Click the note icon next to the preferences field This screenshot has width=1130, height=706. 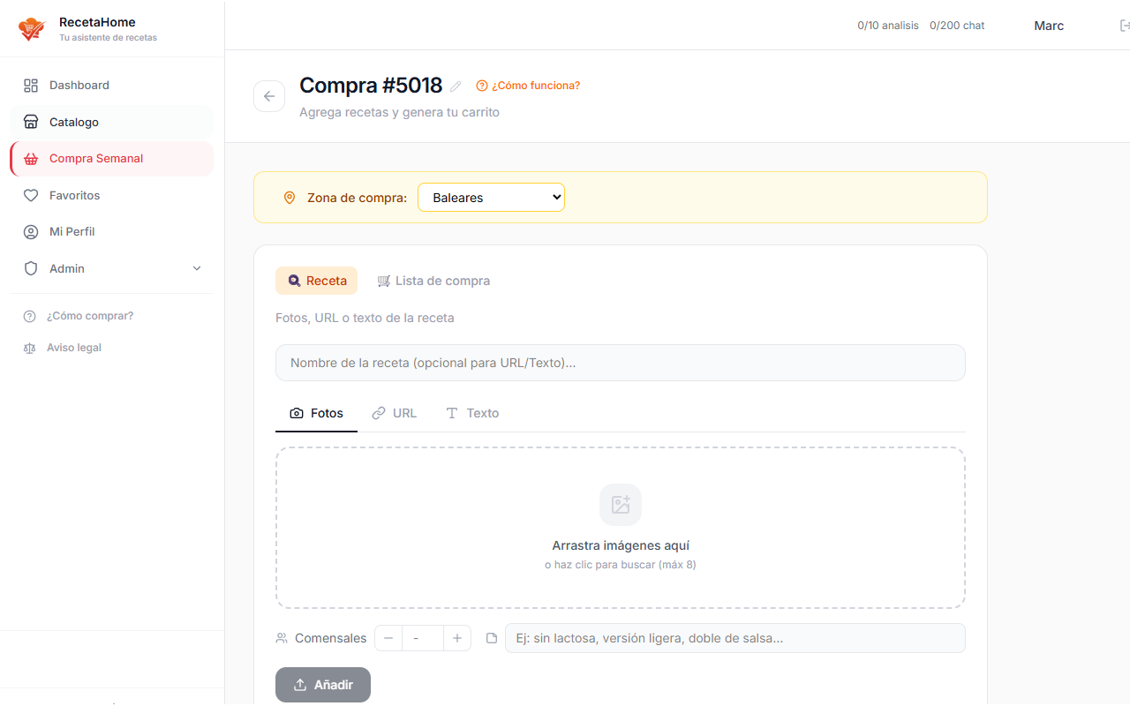pos(491,637)
